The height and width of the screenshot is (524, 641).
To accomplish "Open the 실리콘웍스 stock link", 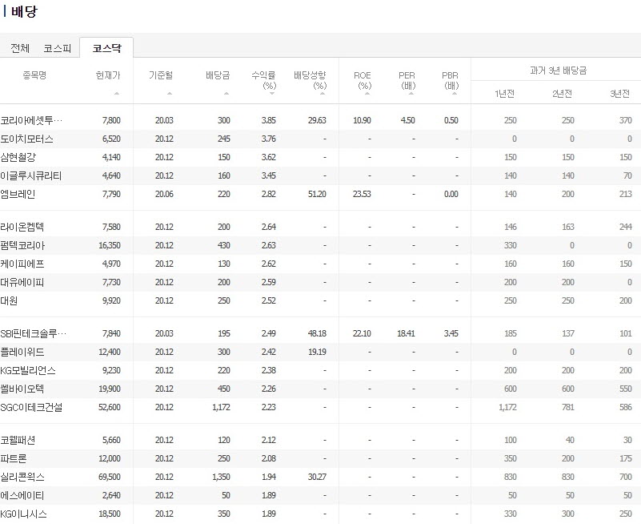I will (x=22, y=477).
